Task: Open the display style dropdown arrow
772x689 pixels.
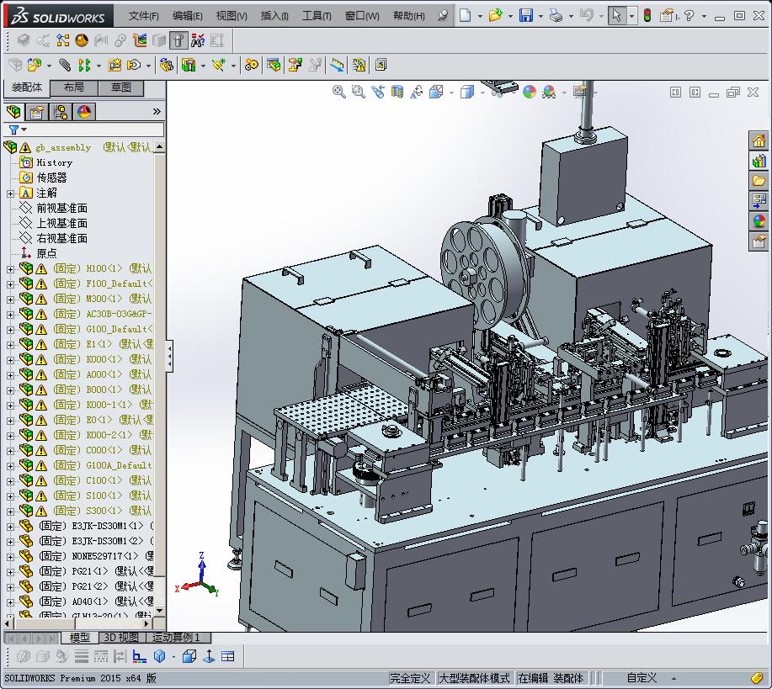Action: coord(481,92)
